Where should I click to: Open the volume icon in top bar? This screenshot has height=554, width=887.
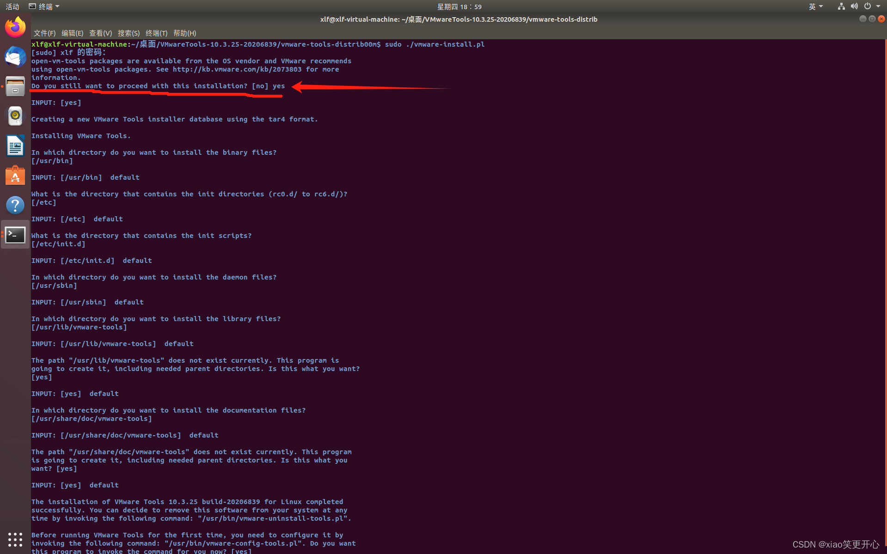click(x=854, y=6)
